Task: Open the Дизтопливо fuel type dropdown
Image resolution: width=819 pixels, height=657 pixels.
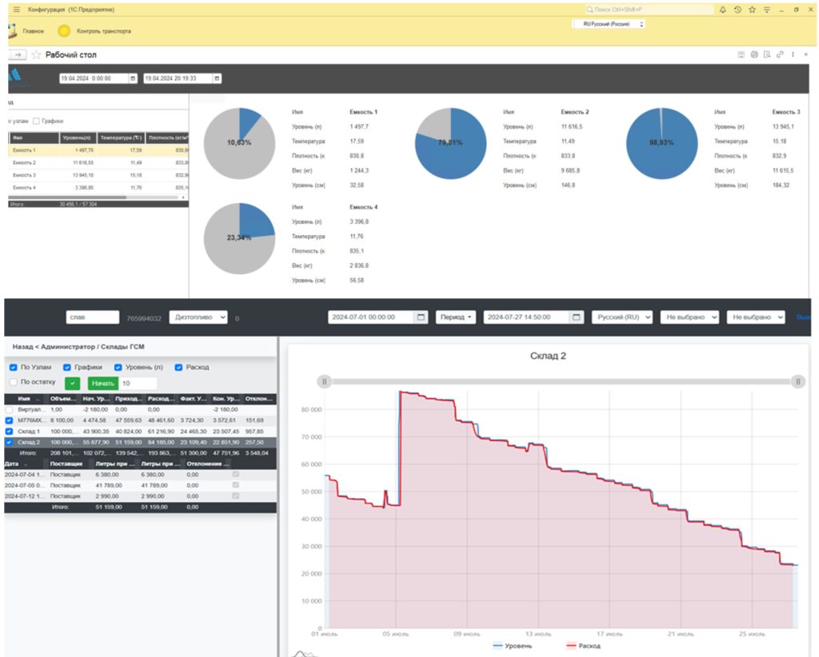Action: click(198, 317)
